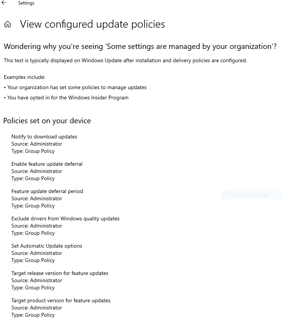Click the Settings window title text
This screenshot has height=322, width=283.
point(26,3)
